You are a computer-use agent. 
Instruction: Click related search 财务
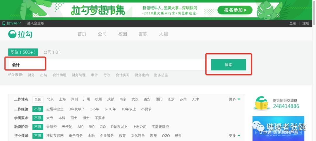pos(31,75)
